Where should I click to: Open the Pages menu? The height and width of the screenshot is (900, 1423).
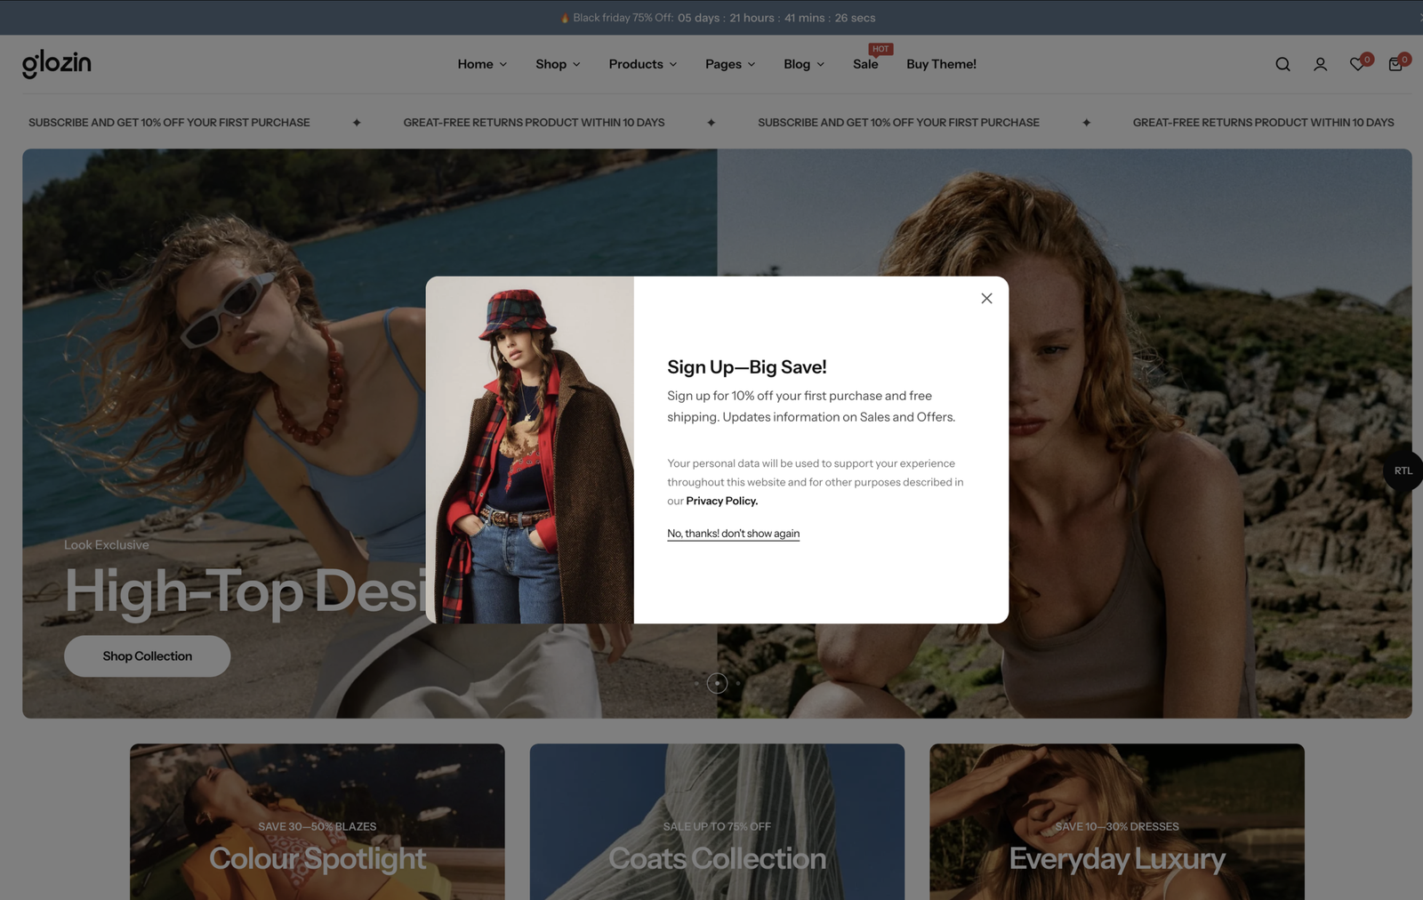point(730,64)
